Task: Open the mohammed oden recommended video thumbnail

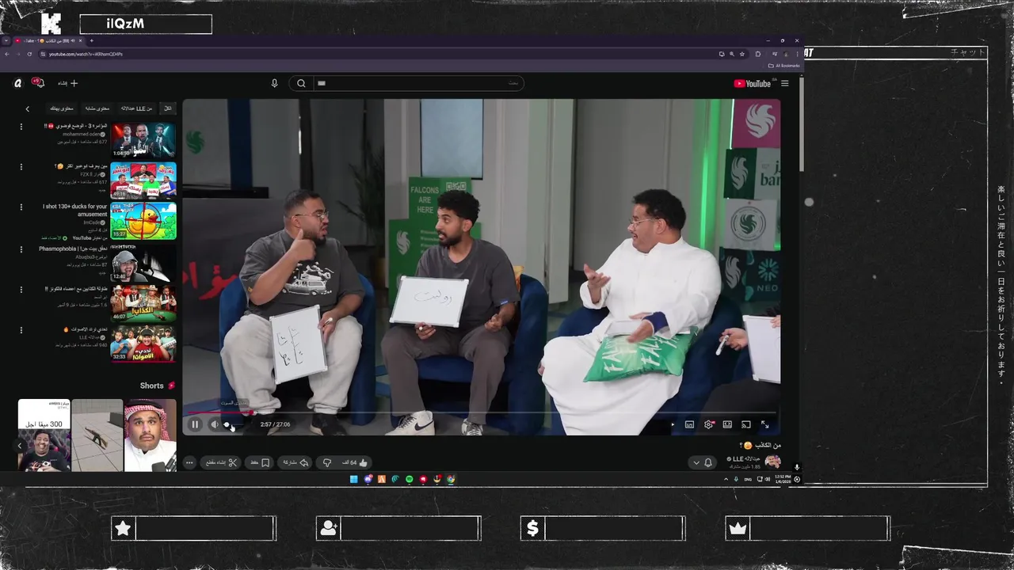Action: (143, 140)
